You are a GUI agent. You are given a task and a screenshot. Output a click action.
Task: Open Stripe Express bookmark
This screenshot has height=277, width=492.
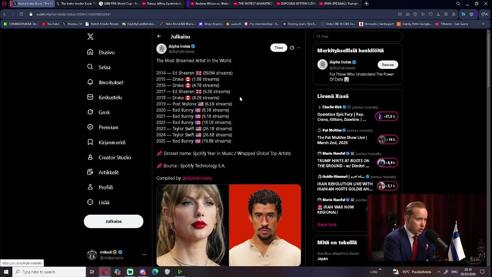[x=211, y=24]
